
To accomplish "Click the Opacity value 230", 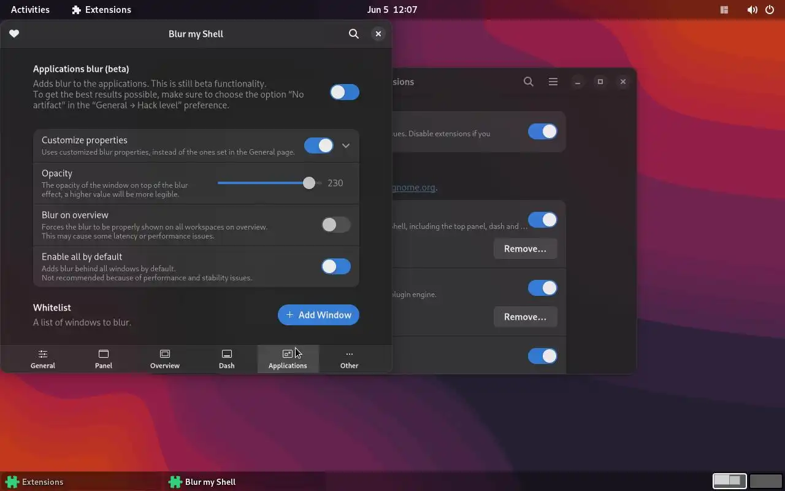I will (335, 183).
